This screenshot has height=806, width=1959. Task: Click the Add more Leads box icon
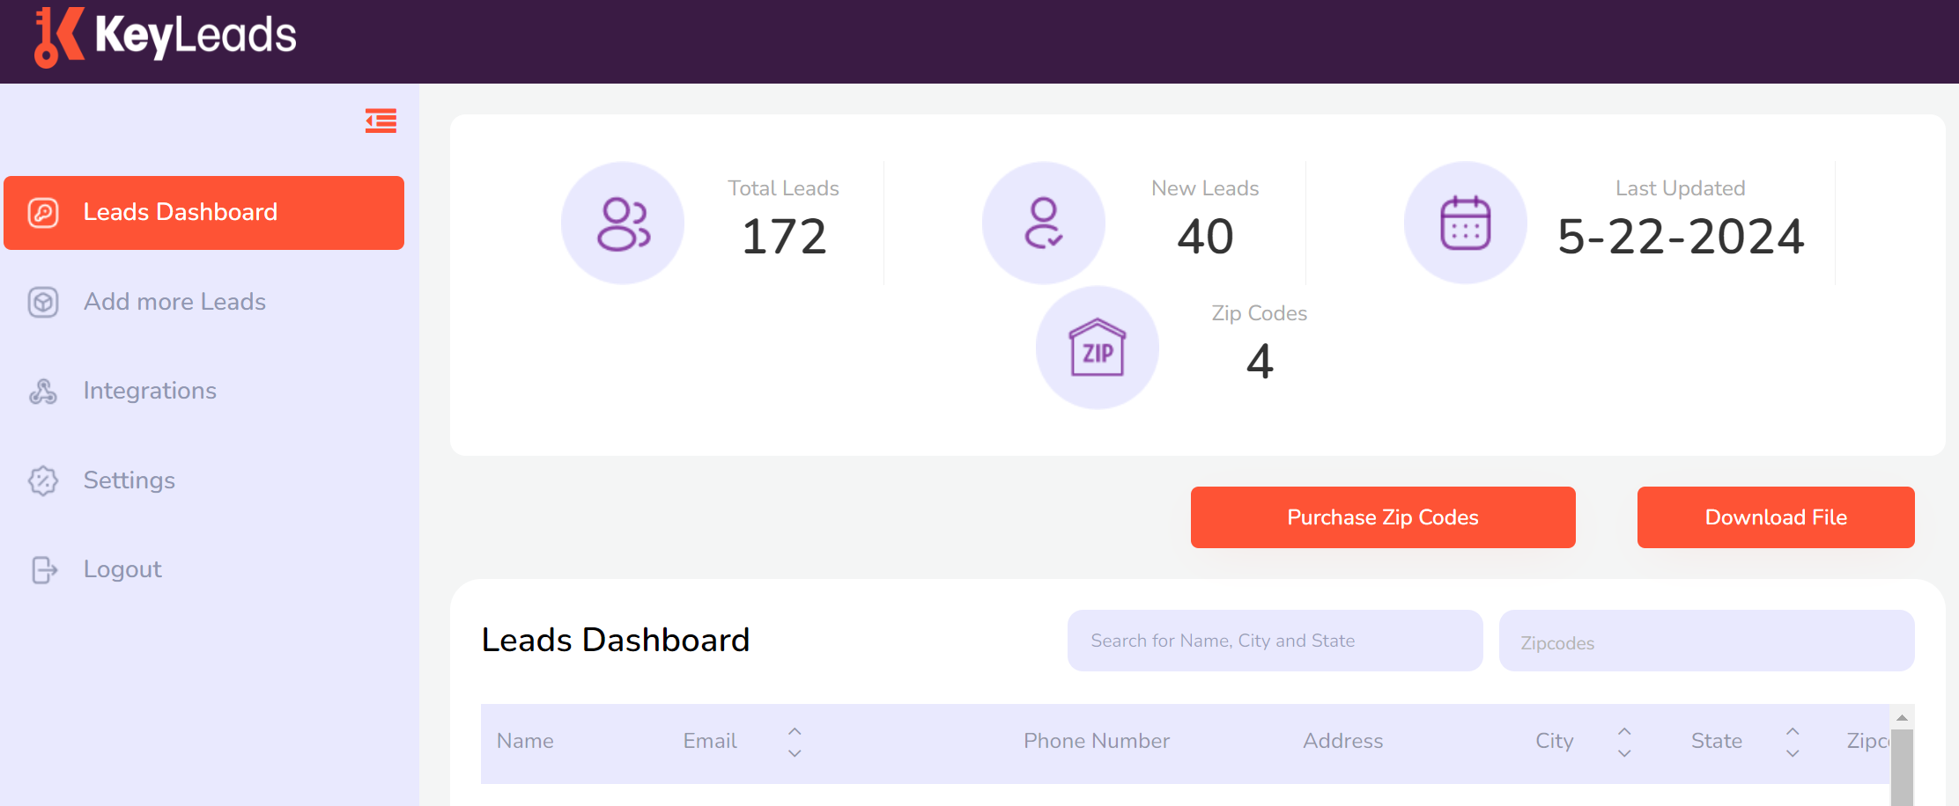pos(42,302)
